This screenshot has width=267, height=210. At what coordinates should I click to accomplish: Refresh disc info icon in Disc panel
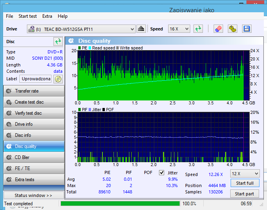58,42
